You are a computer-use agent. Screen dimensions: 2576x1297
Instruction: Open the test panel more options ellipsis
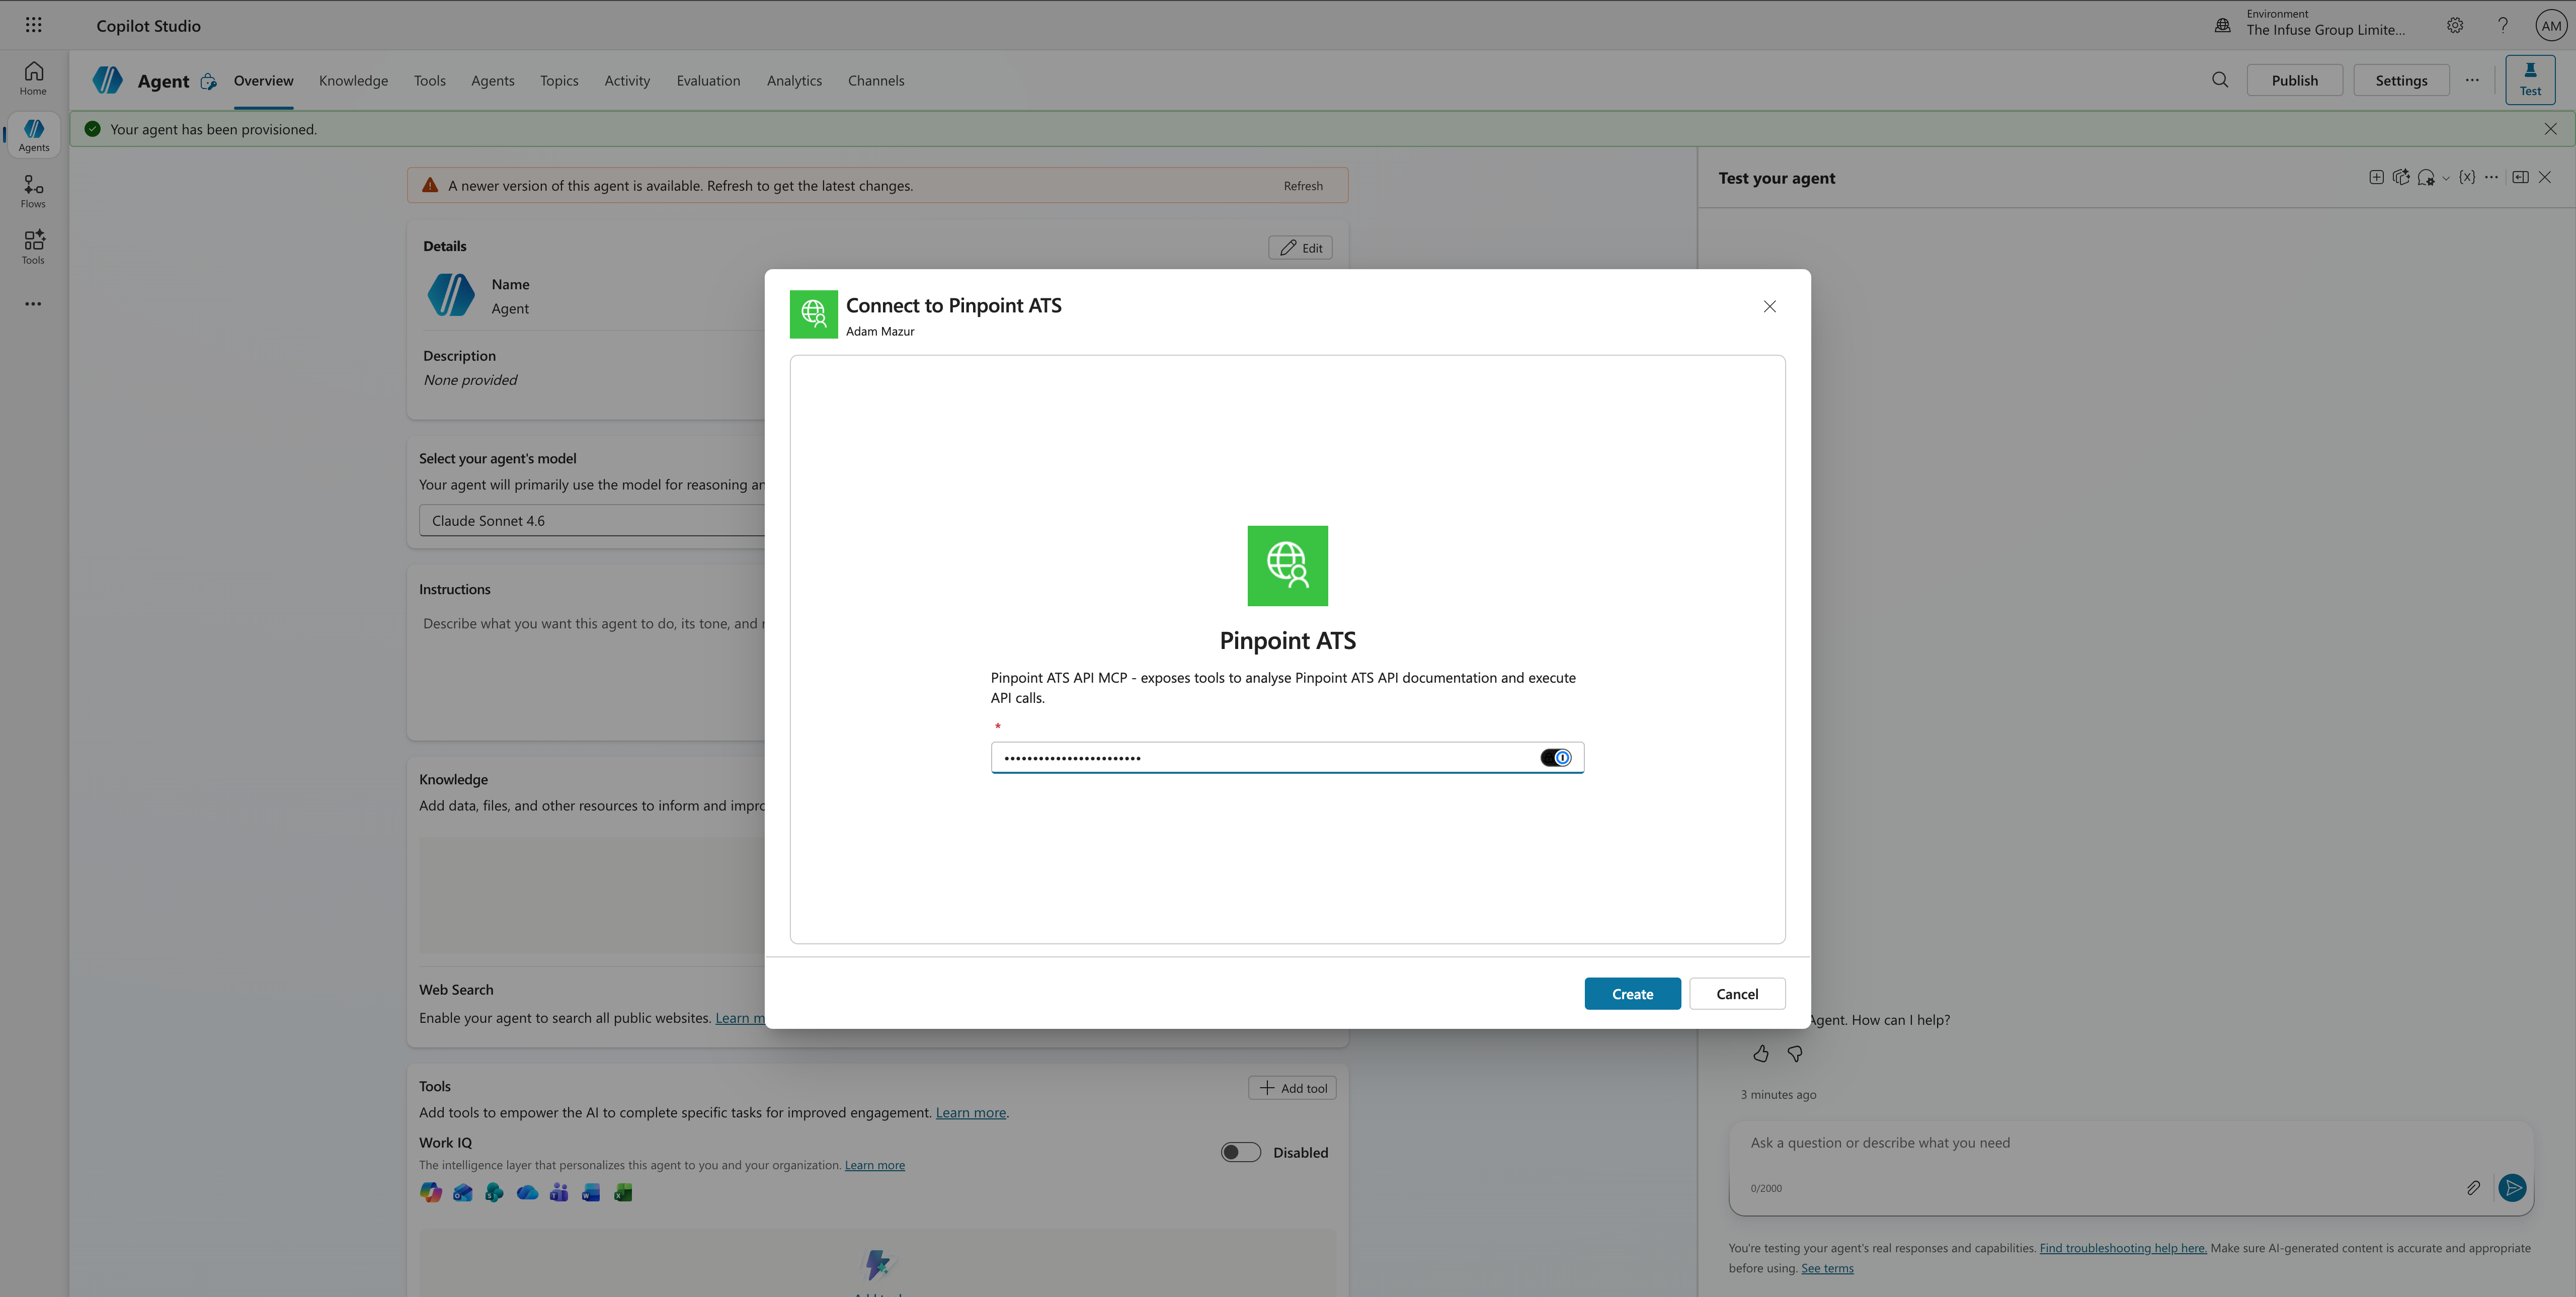(x=2491, y=177)
